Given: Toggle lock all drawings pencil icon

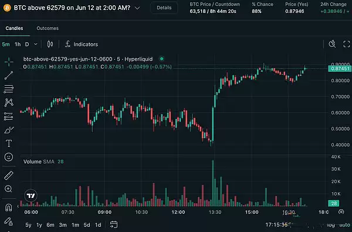Looking at the screenshot, I should click(9, 221).
